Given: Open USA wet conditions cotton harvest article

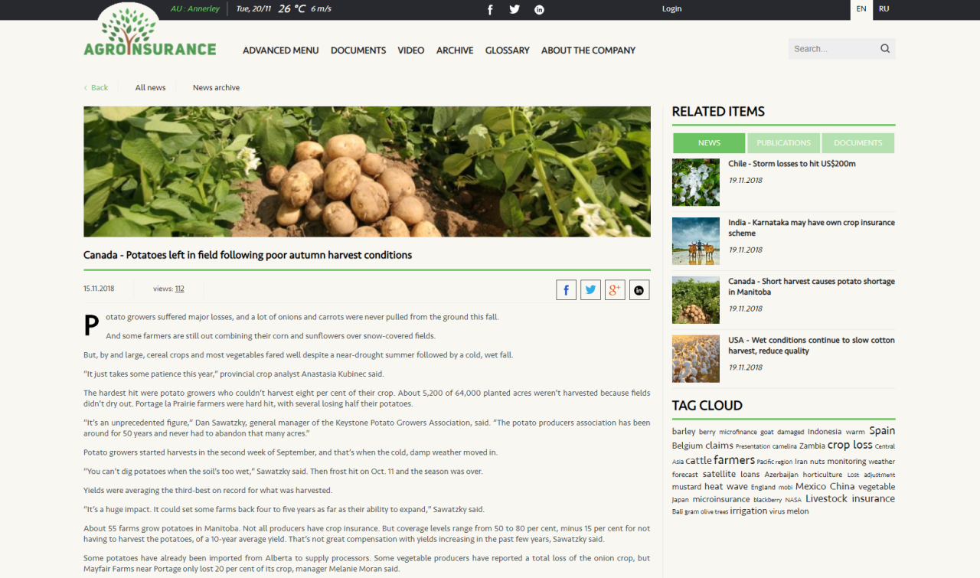Looking at the screenshot, I should point(812,346).
